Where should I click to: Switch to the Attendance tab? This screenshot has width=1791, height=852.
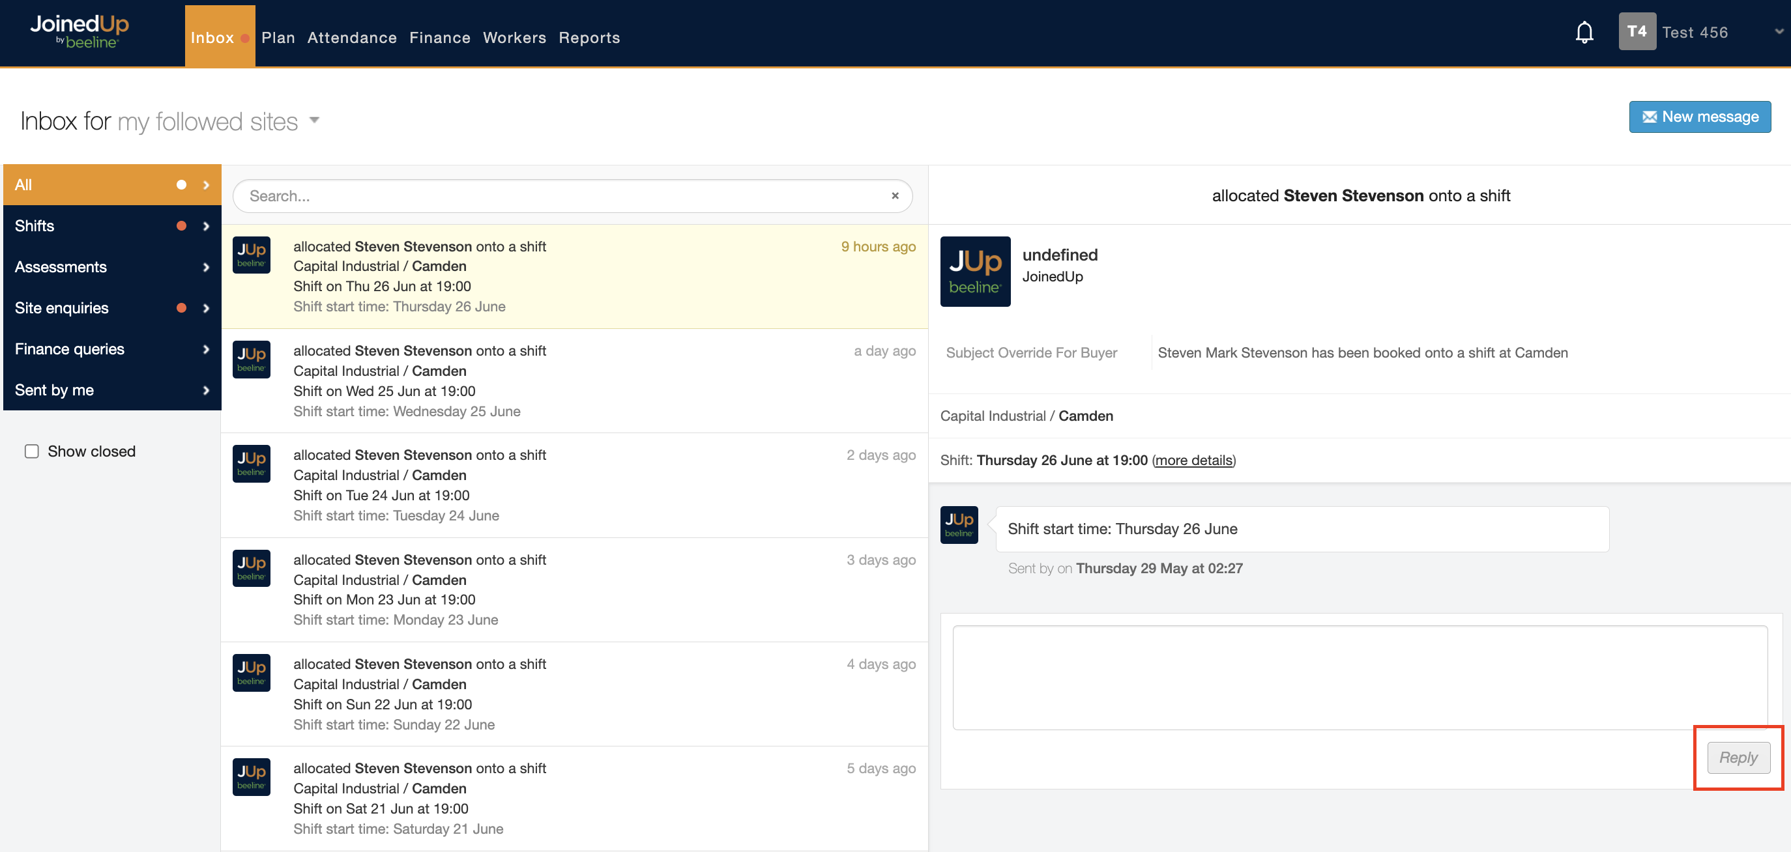click(352, 38)
